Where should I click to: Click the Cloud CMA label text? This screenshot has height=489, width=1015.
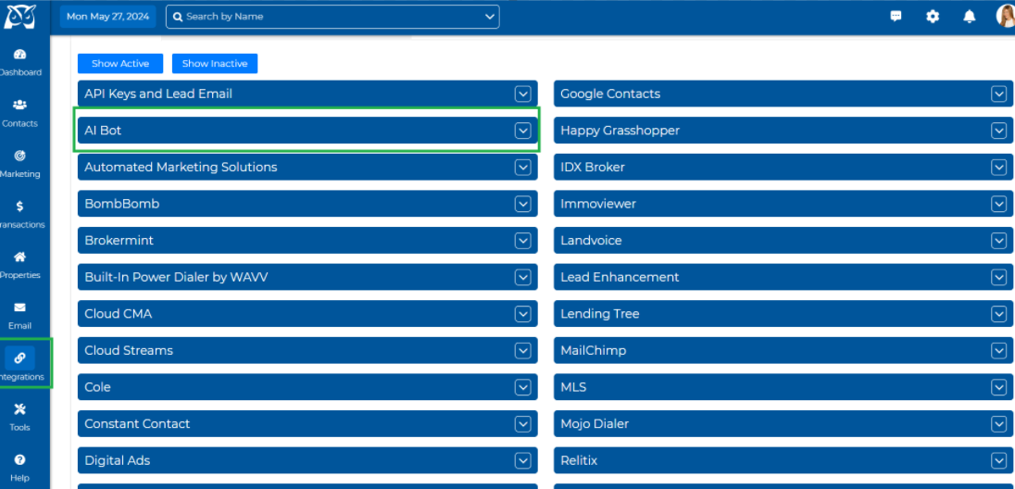coord(119,313)
